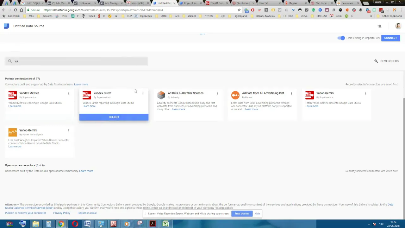Click Report an issue link

point(87,213)
